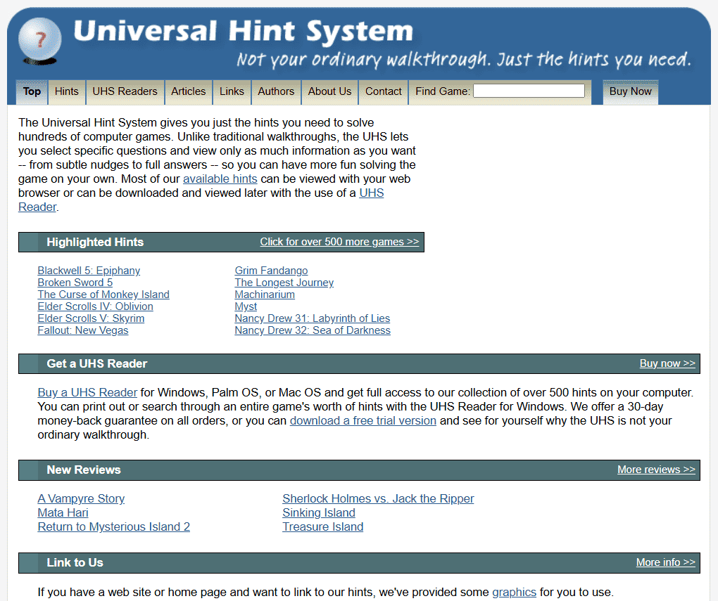Follow the 'available hints' link
This screenshot has width=718, height=601.
pos(220,179)
